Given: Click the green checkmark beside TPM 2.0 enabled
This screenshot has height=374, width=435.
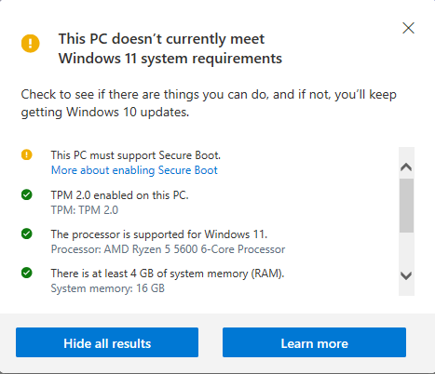Looking at the screenshot, I should (27, 194).
